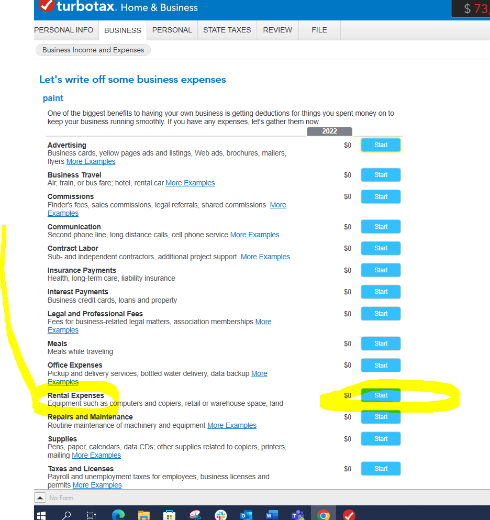Switch to Chrome in the taskbar
The width and height of the screenshot is (490, 520).
click(x=323, y=515)
